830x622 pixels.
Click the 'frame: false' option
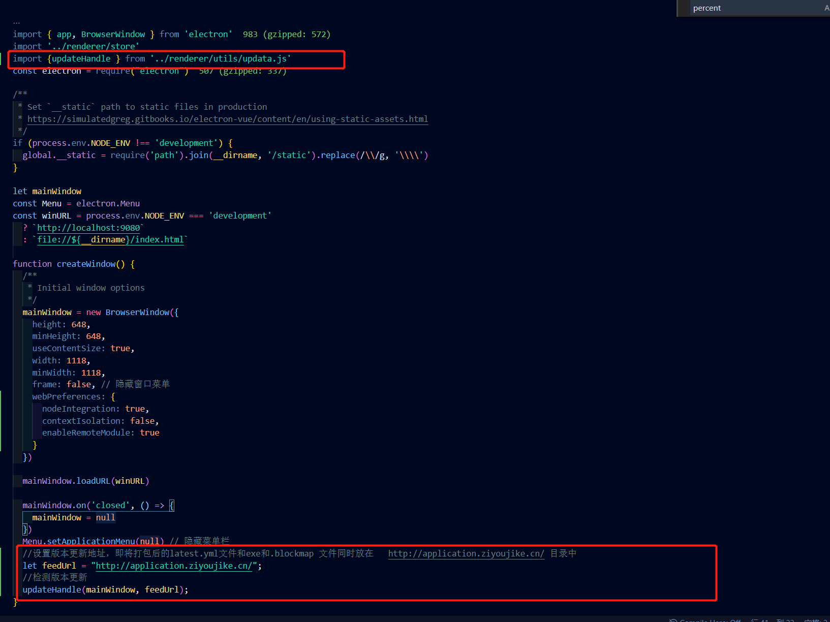click(62, 384)
